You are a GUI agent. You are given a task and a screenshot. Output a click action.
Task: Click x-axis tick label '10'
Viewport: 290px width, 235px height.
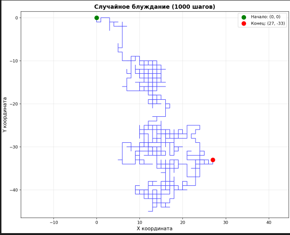140,222
